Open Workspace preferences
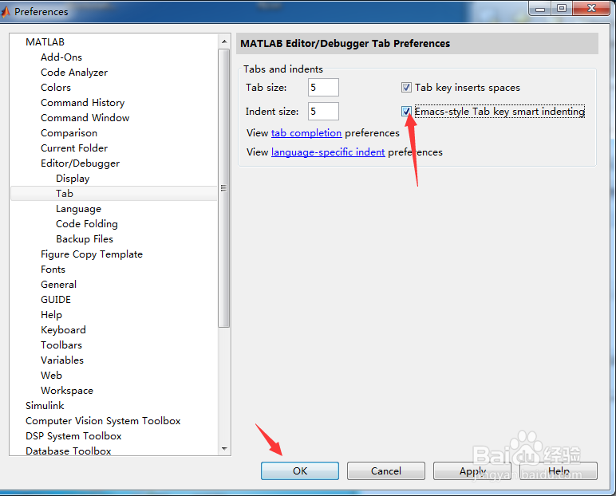616x496 pixels. pyautogui.click(x=67, y=391)
